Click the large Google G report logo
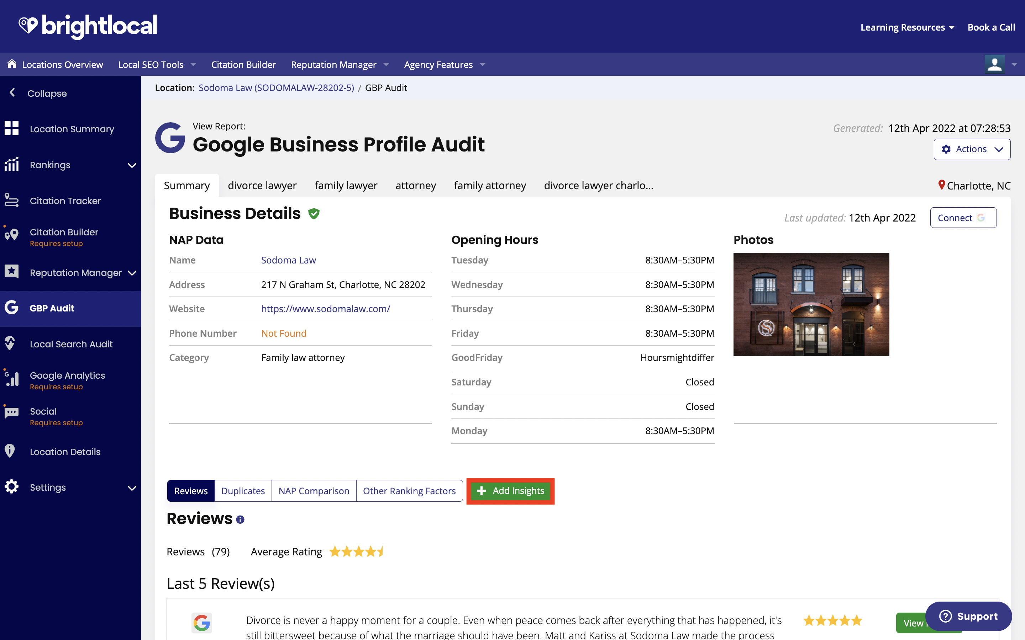1025x640 pixels. click(x=170, y=138)
